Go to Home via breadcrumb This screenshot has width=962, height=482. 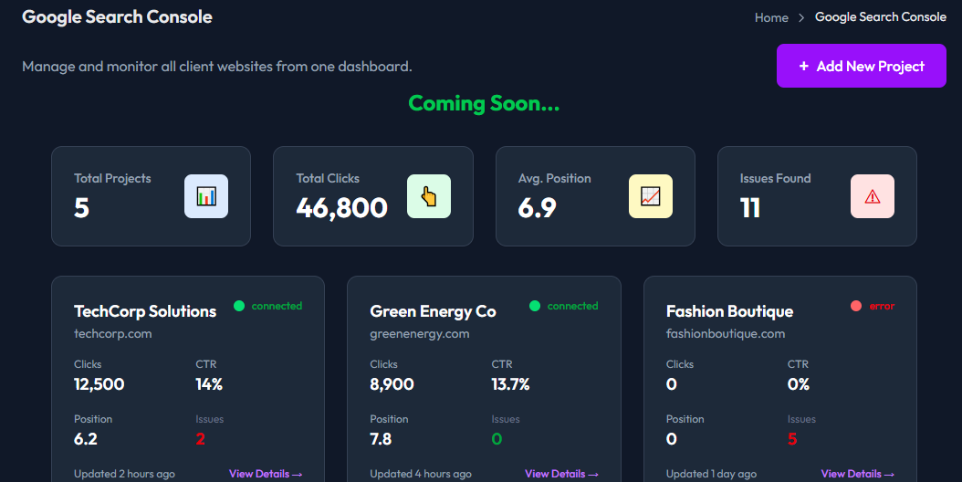click(x=771, y=17)
